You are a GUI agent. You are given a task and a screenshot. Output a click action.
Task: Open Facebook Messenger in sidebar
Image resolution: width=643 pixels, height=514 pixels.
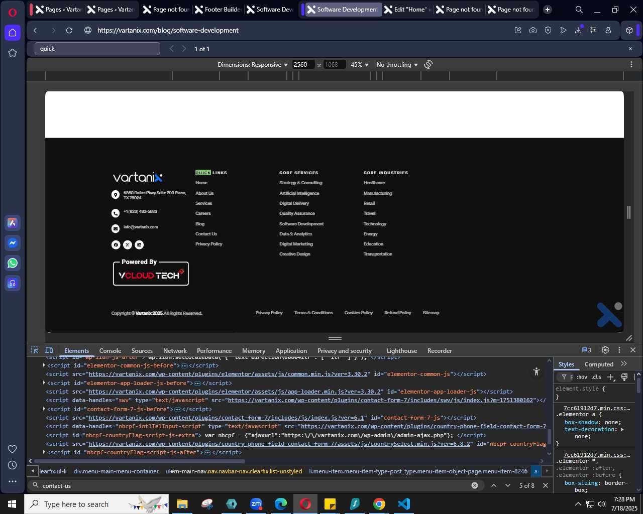[x=13, y=243]
